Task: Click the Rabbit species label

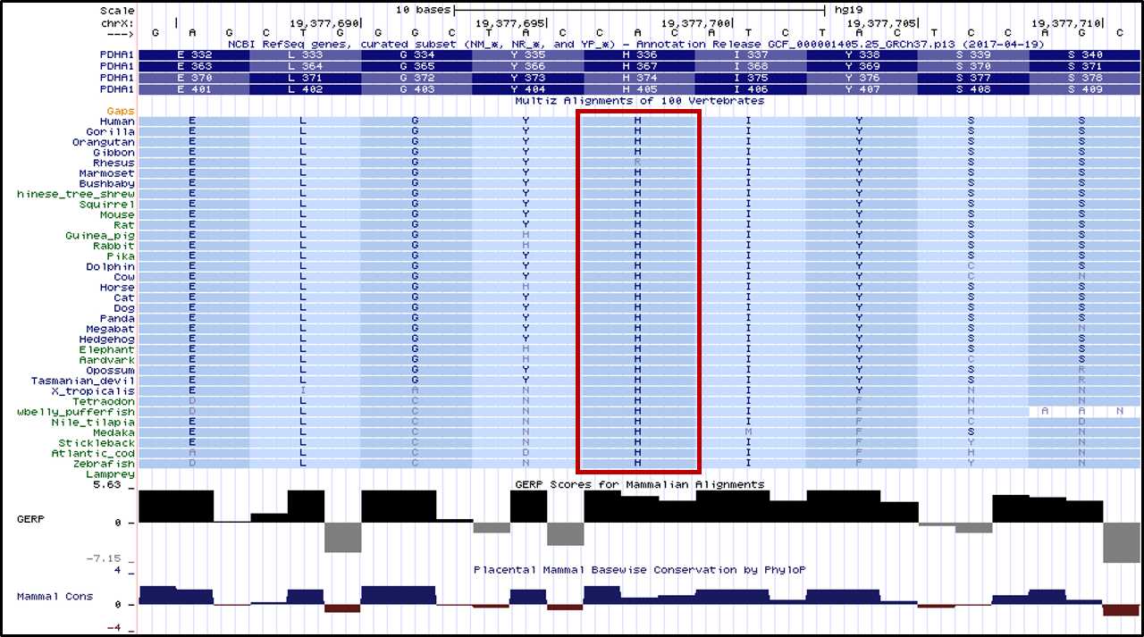Action: click(x=114, y=246)
